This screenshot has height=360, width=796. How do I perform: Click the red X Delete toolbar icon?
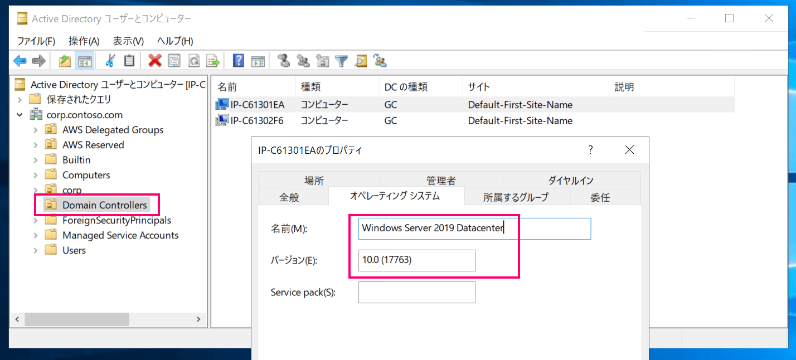[155, 61]
